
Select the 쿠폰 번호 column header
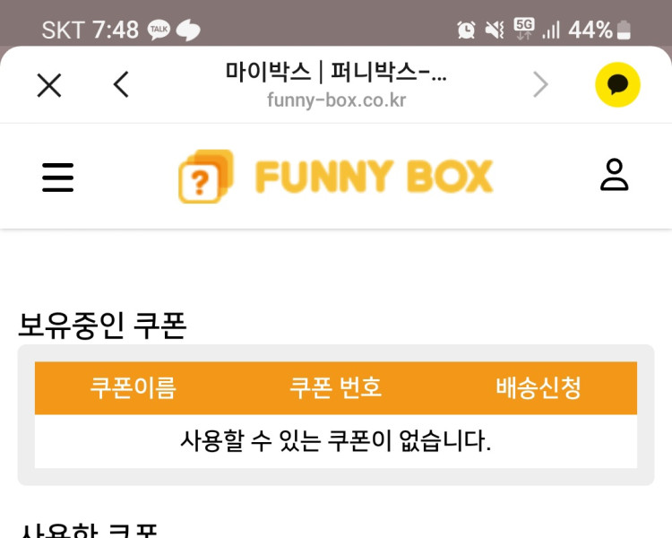click(x=336, y=388)
